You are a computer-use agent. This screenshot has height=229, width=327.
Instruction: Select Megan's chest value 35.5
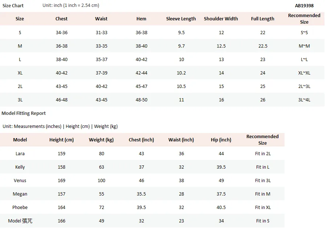point(142,194)
